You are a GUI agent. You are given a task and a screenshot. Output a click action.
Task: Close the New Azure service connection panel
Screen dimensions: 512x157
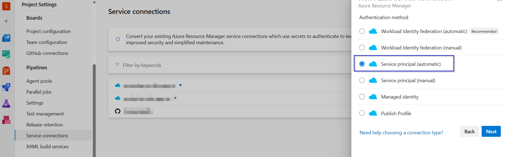(x=499, y=1)
